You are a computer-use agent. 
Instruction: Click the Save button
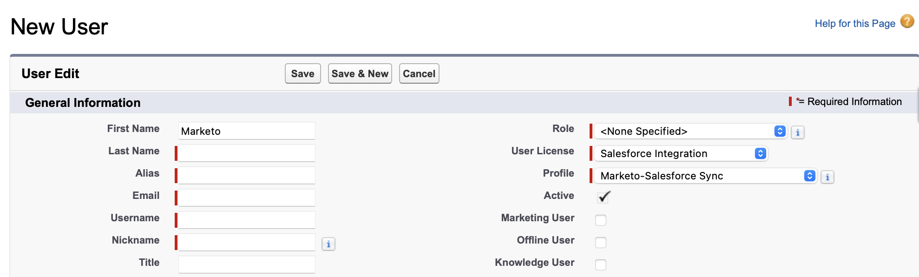(x=302, y=73)
